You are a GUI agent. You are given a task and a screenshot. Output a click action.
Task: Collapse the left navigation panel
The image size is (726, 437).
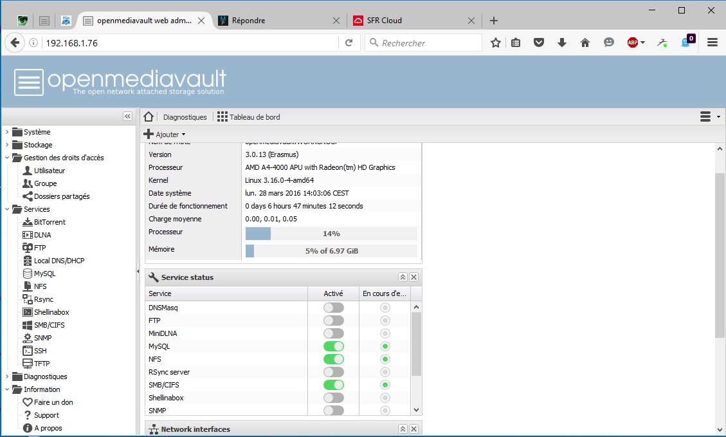[x=128, y=116]
